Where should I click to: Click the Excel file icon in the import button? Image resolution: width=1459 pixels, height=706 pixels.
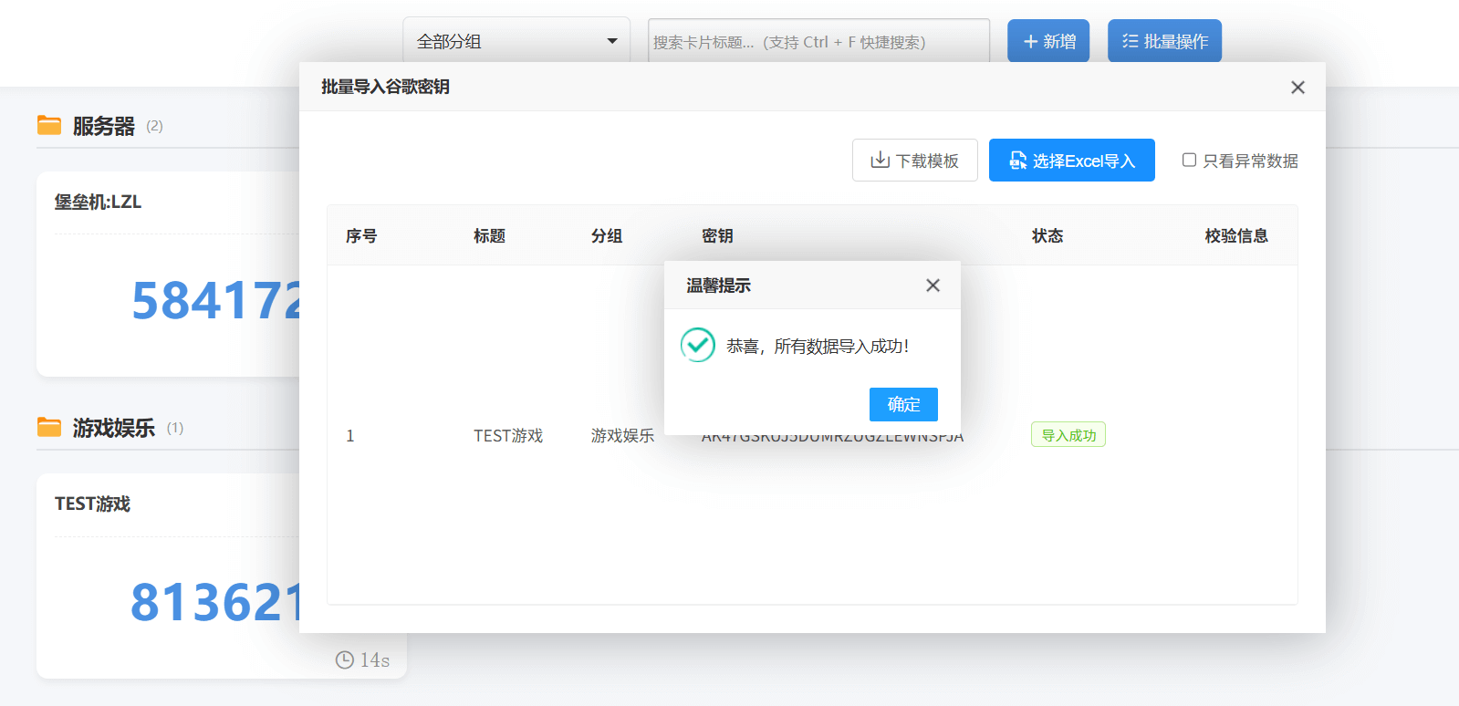[1017, 161]
